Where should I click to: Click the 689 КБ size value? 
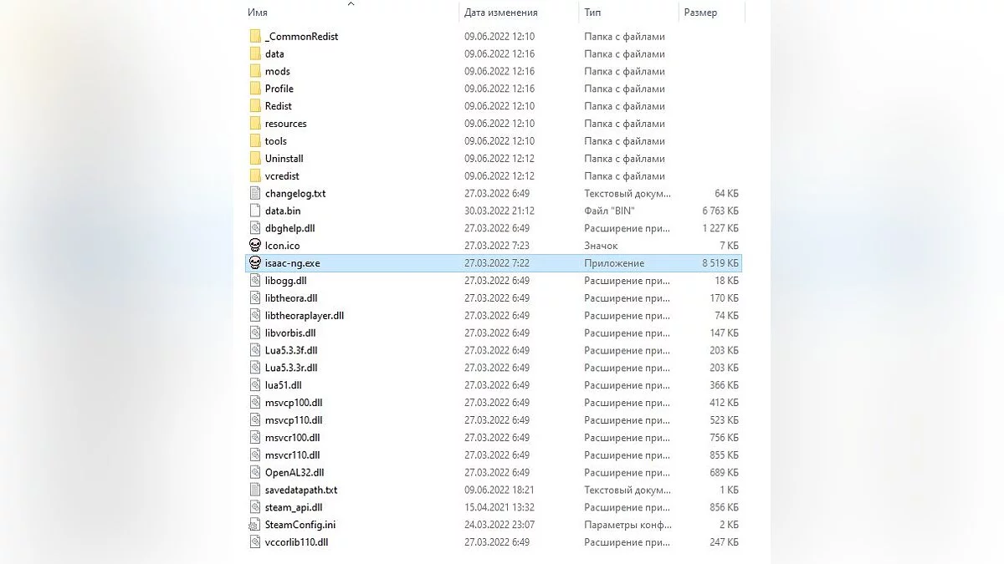click(724, 473)
